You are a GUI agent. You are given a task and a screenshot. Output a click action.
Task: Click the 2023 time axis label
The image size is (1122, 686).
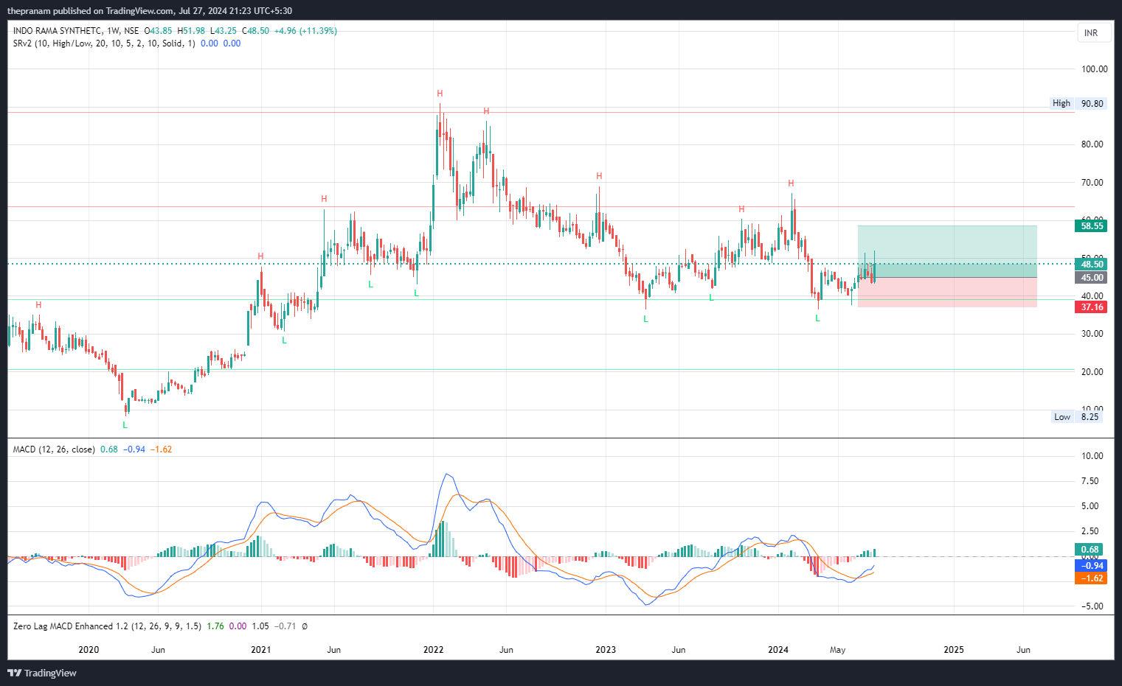pos(606,650)
